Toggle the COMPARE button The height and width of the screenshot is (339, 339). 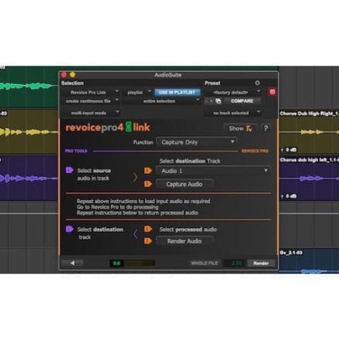click(x=242, y=101)
